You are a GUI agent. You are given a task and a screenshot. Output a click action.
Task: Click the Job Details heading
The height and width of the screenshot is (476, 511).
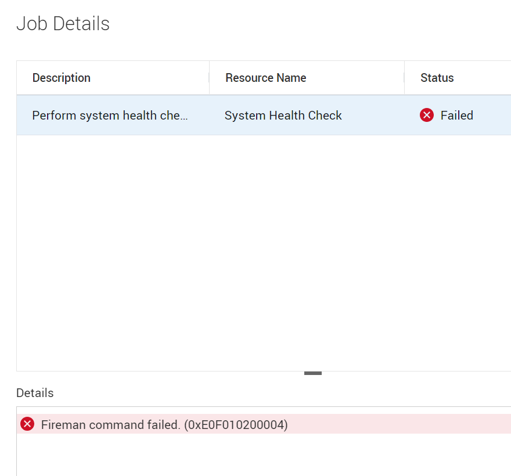coord(62,24)
